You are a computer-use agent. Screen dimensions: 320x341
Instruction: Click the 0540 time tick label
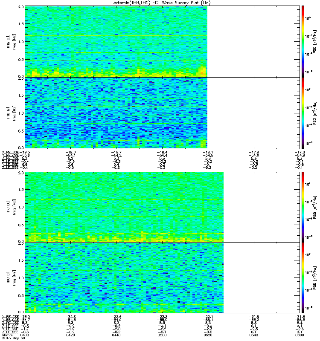(x=253, y=335)
